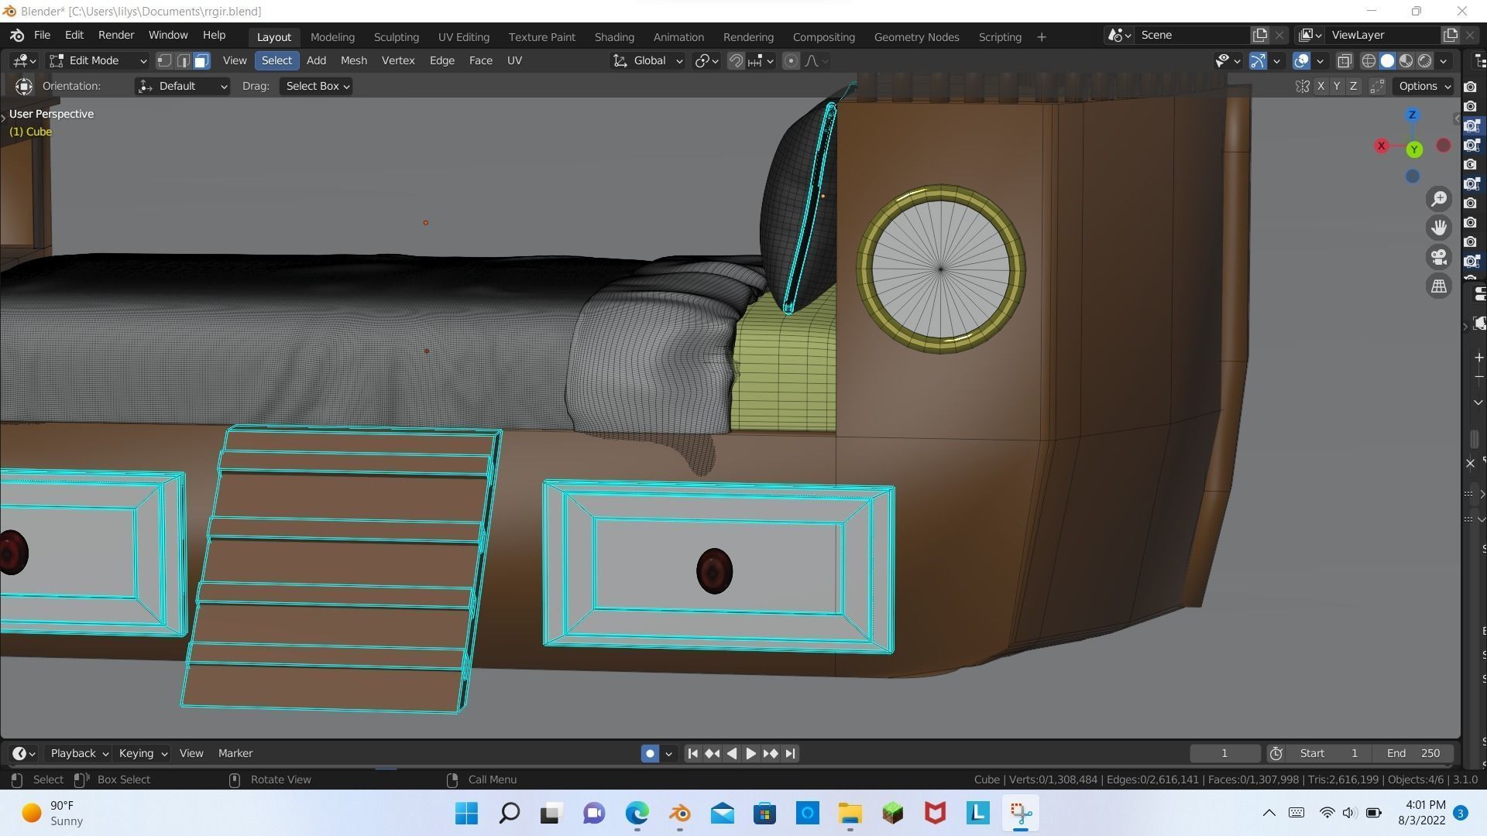Enable X axis mirror
The width and height of the screenshot is (1487, 836).
[1320, 86]
